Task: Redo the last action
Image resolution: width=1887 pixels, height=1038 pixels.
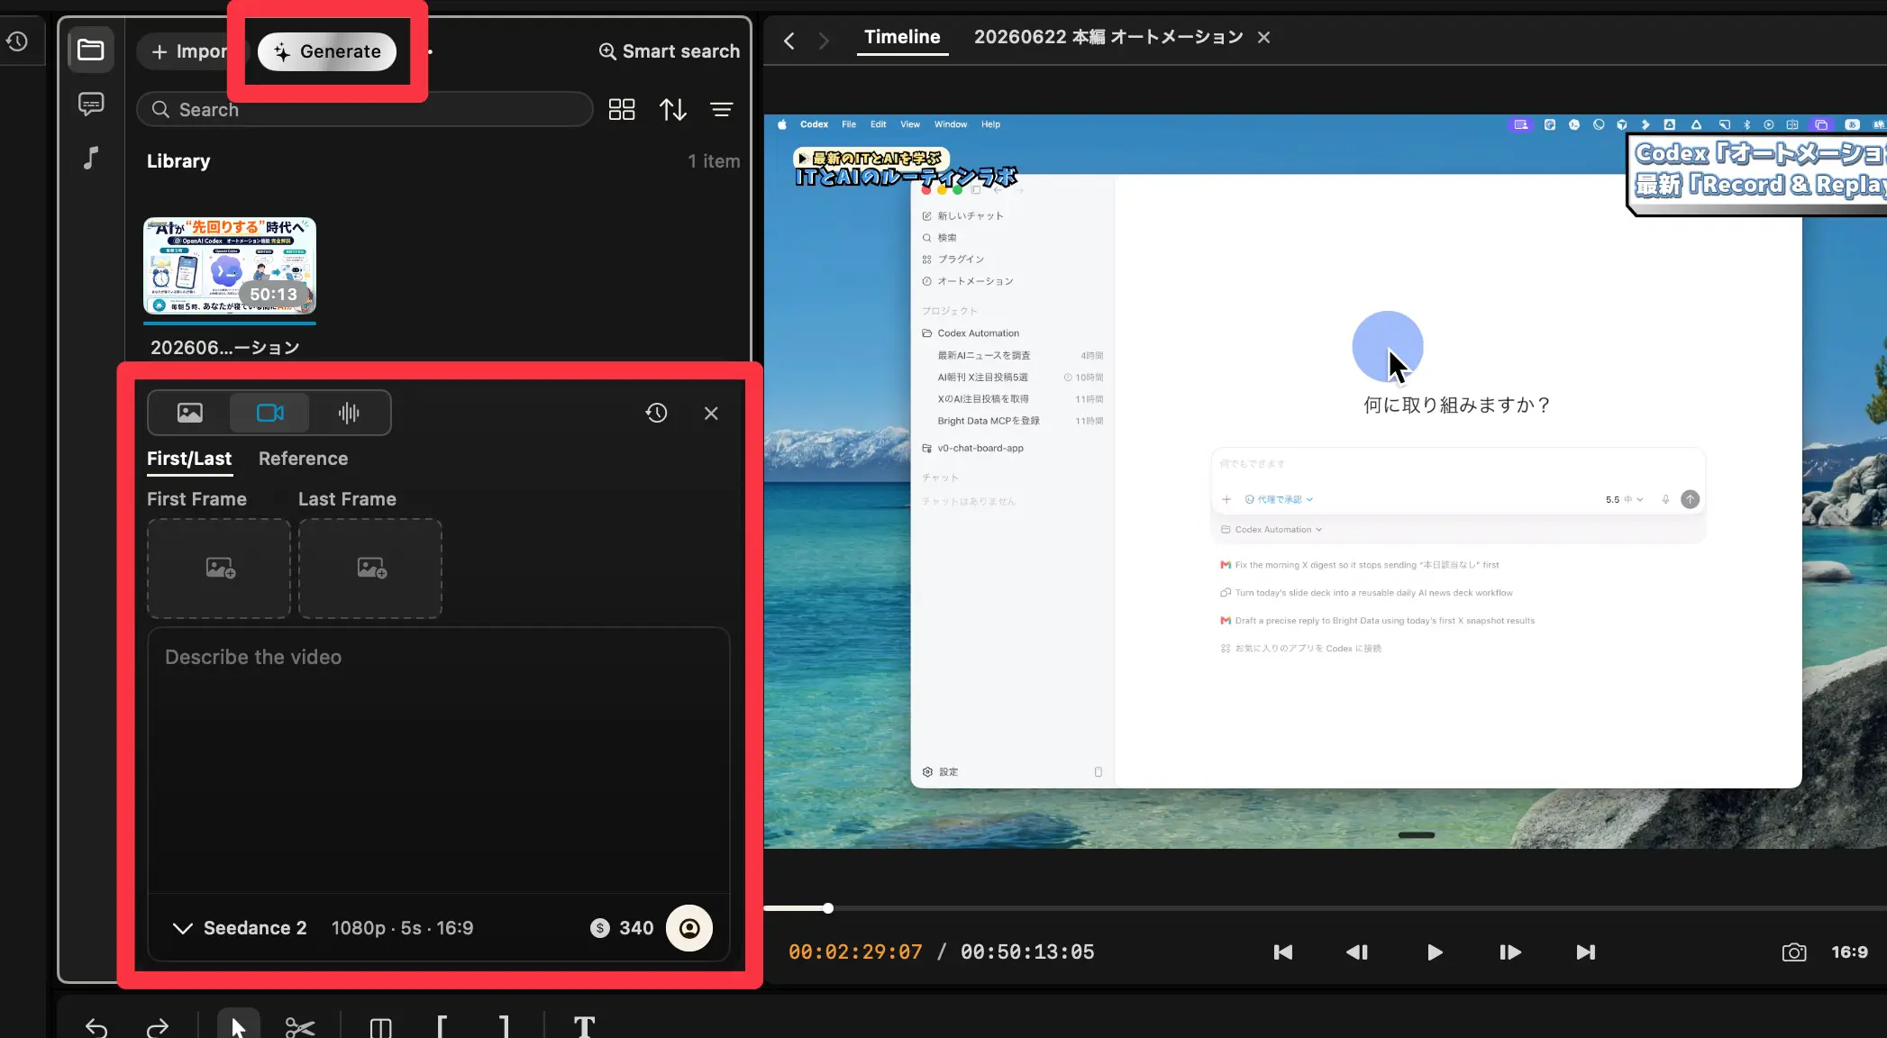Action: pyautogui.click(x=158, y=1027)
